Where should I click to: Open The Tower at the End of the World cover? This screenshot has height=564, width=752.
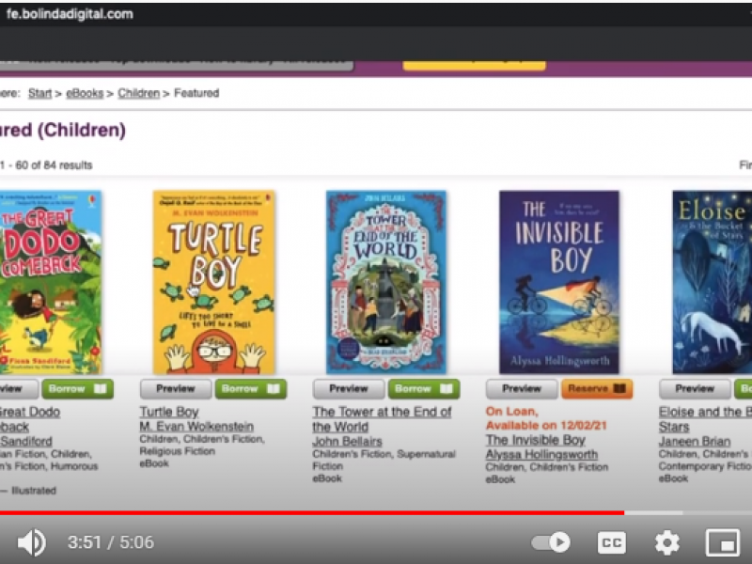[386, 282]
